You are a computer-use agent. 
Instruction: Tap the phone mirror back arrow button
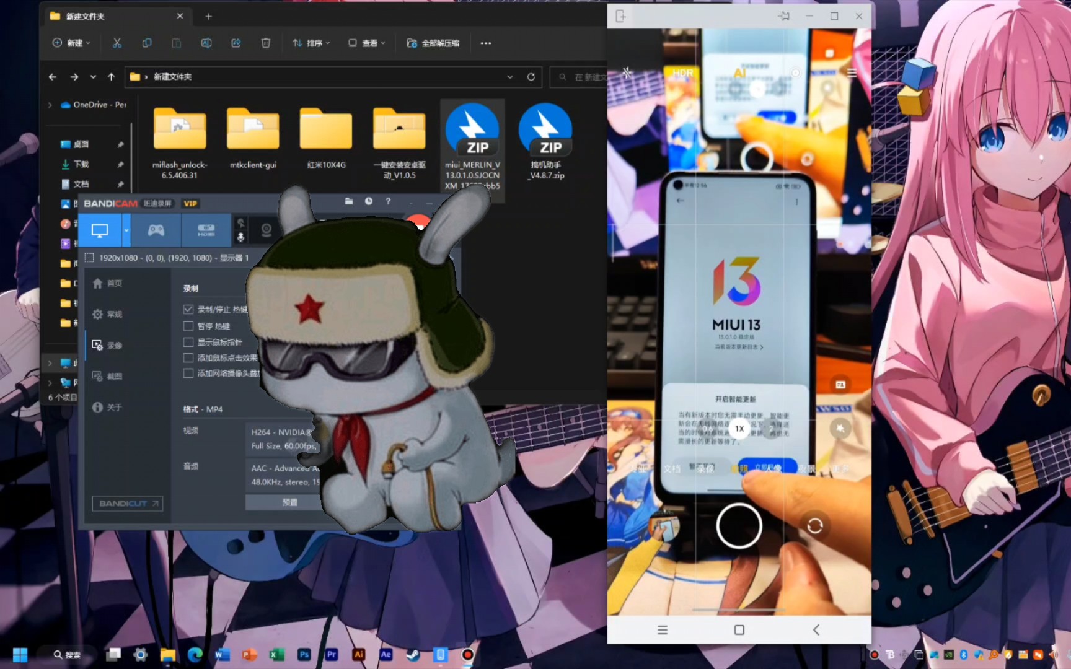pos(816,630)
